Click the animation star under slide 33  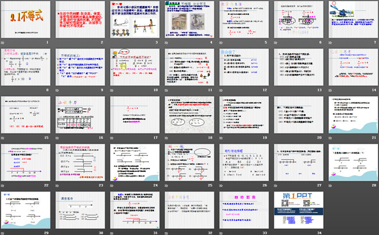(221, 233)
